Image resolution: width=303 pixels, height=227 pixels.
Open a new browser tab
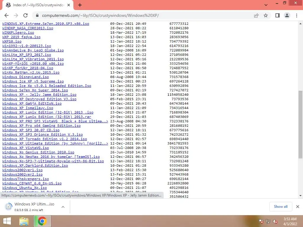[x=80, y=5]
